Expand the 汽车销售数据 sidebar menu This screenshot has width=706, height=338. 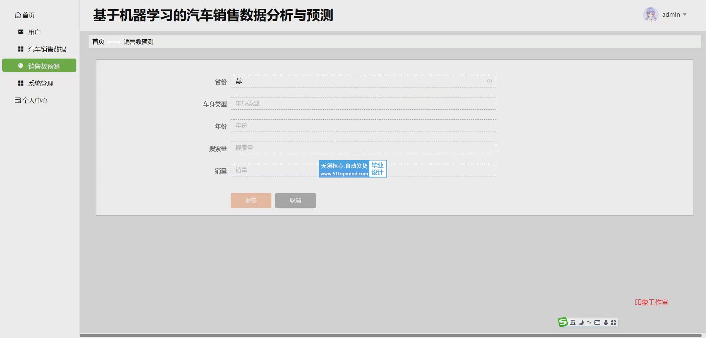[47, 49]
